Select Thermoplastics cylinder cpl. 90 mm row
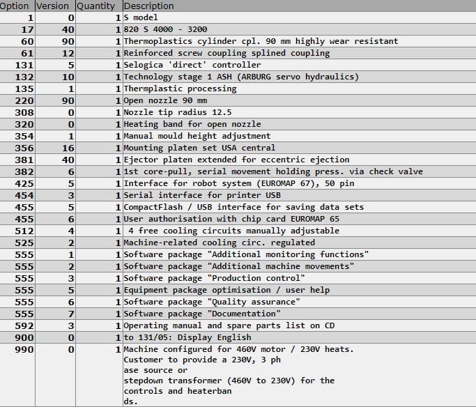The image size is (476, 407). [x=238, y=41]
